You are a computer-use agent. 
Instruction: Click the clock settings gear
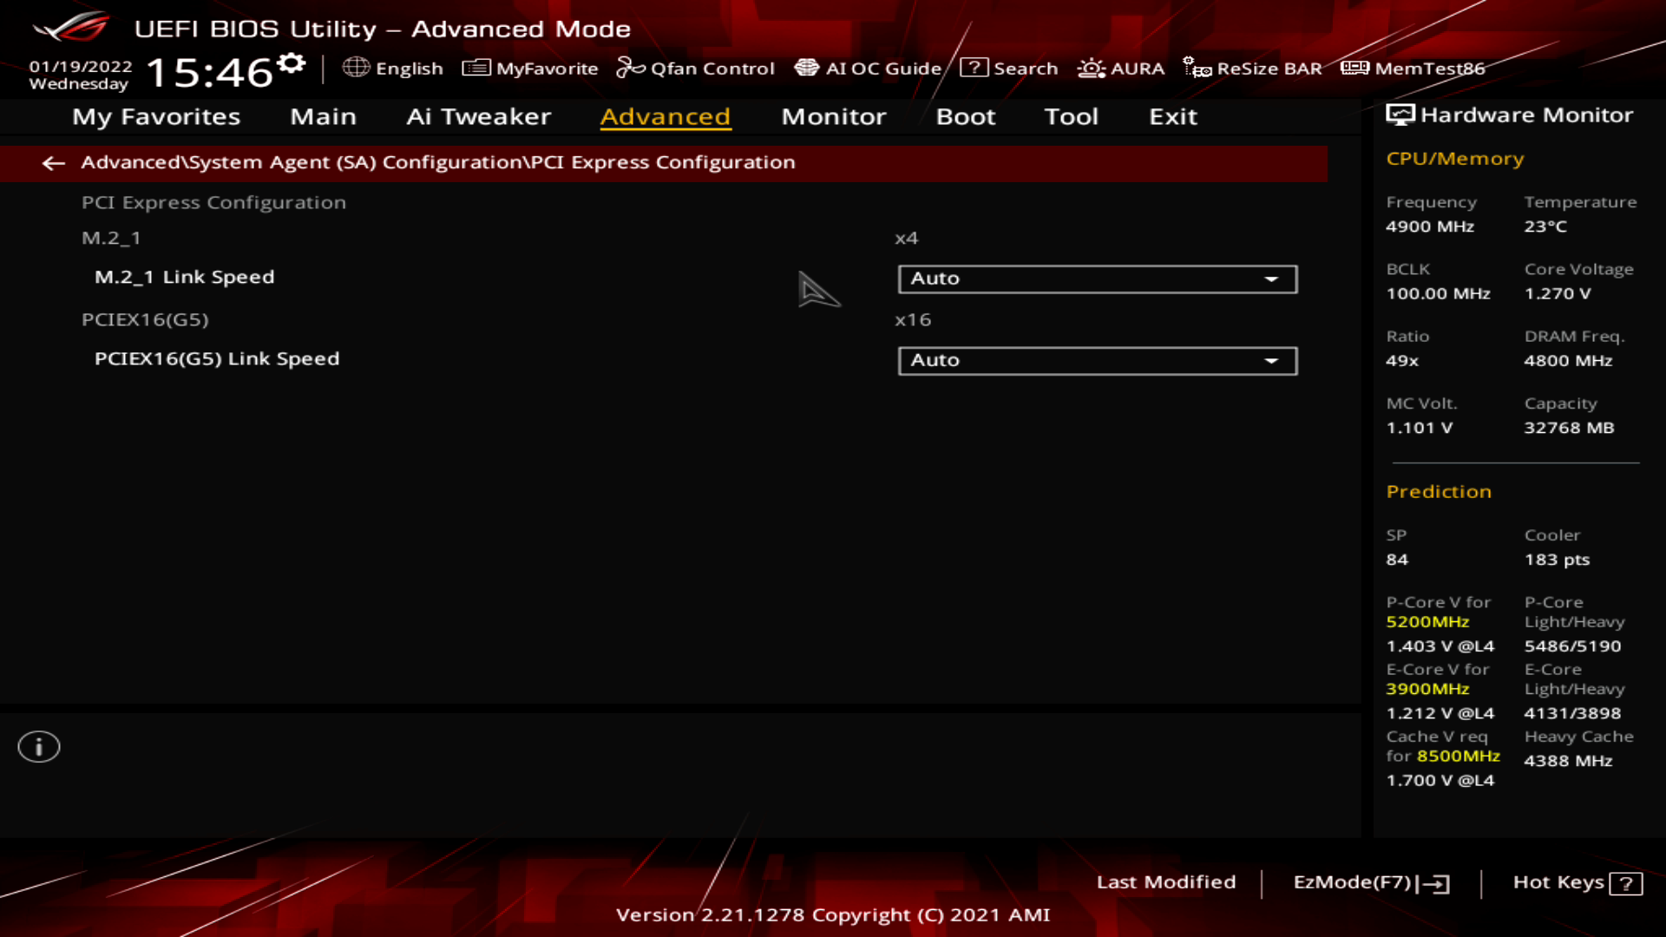point(292,61)
